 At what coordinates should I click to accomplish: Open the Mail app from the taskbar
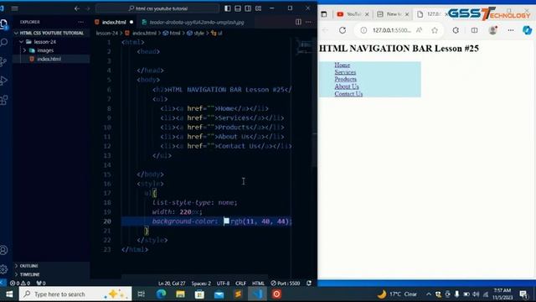coord(219,294)
